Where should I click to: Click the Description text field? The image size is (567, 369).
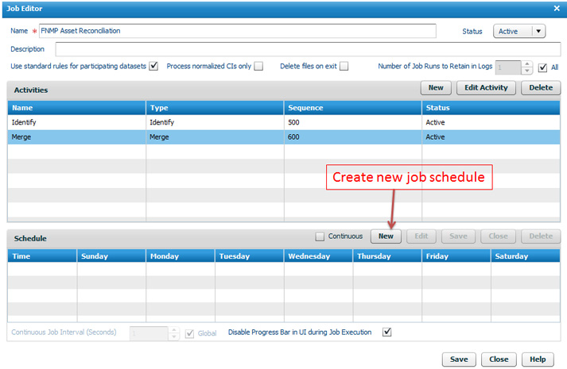(304, 49)
